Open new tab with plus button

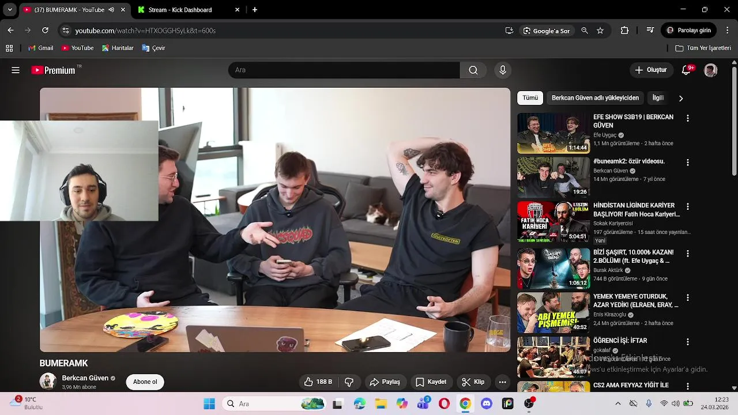click(255, 10)
